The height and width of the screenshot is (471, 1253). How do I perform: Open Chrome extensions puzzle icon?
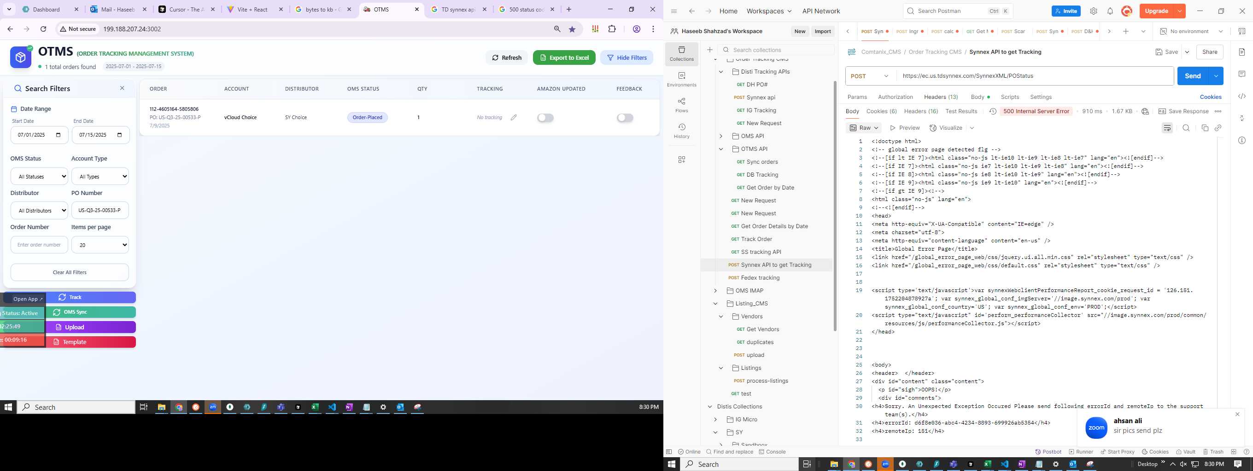tap(612, 29)
